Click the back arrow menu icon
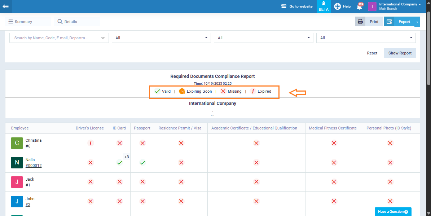 point(6,6)
